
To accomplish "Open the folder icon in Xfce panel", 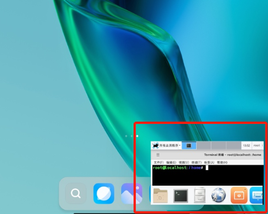I will [161, 195].
